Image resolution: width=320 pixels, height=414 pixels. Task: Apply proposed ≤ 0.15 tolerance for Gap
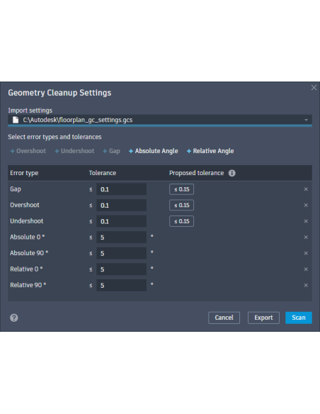pyautogui.click(x=182, y=189)
